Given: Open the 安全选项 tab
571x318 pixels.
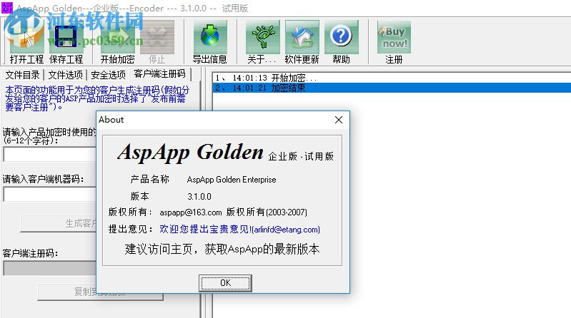Looking at the screenshot, I should point(108,75).
